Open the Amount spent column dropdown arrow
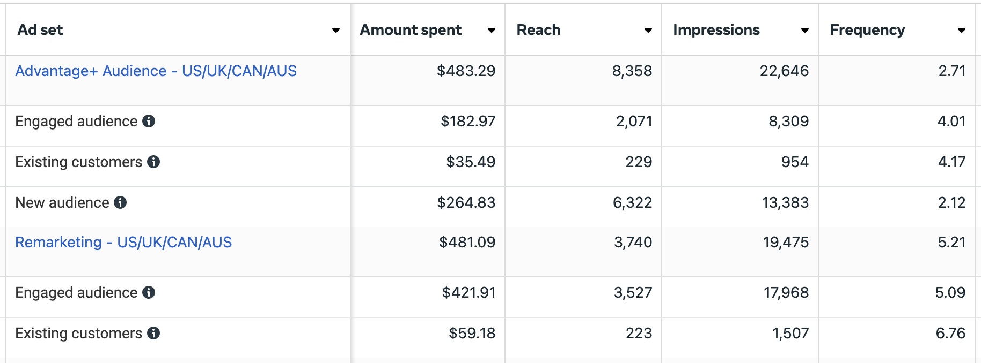This screenshot has width=981, height=363. point(492,30)
